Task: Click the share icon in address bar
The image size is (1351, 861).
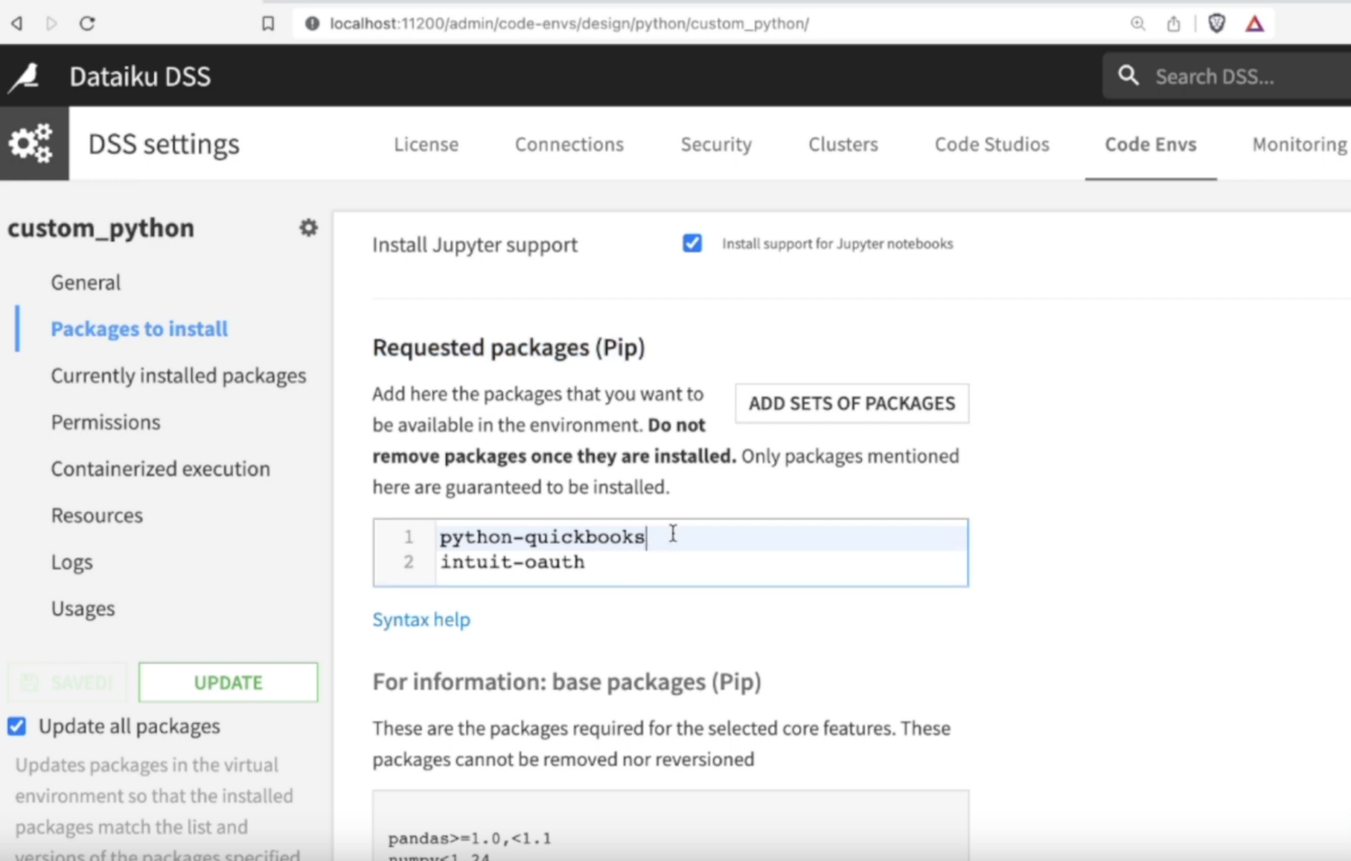Action: point(1173,24)
